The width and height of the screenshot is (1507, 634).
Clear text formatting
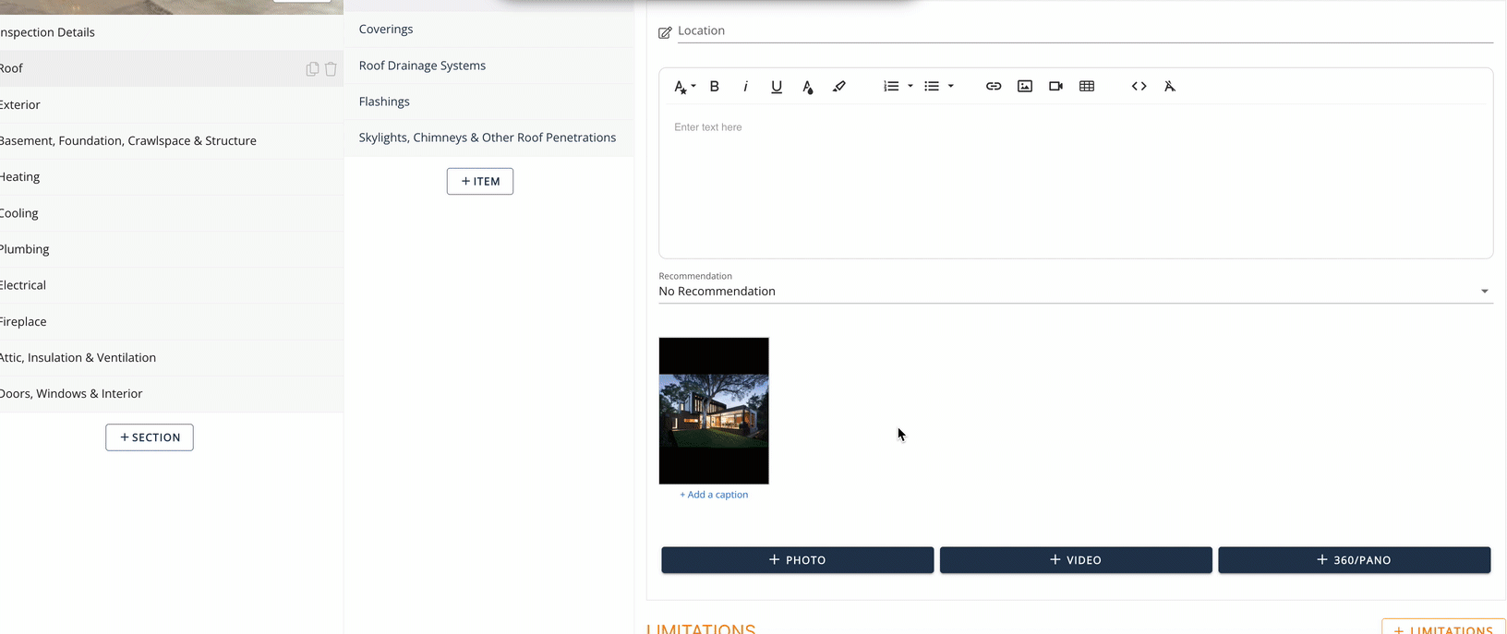1170,87
